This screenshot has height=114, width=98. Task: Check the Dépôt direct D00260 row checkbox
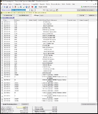coord(2,75)
